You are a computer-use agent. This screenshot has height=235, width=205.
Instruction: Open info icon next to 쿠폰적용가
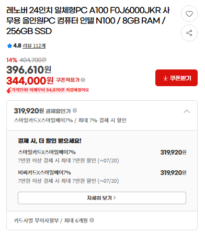coord(83,80)
